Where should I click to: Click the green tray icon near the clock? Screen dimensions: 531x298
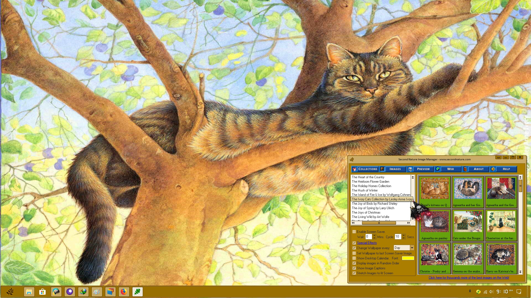(x=478, y=292)
